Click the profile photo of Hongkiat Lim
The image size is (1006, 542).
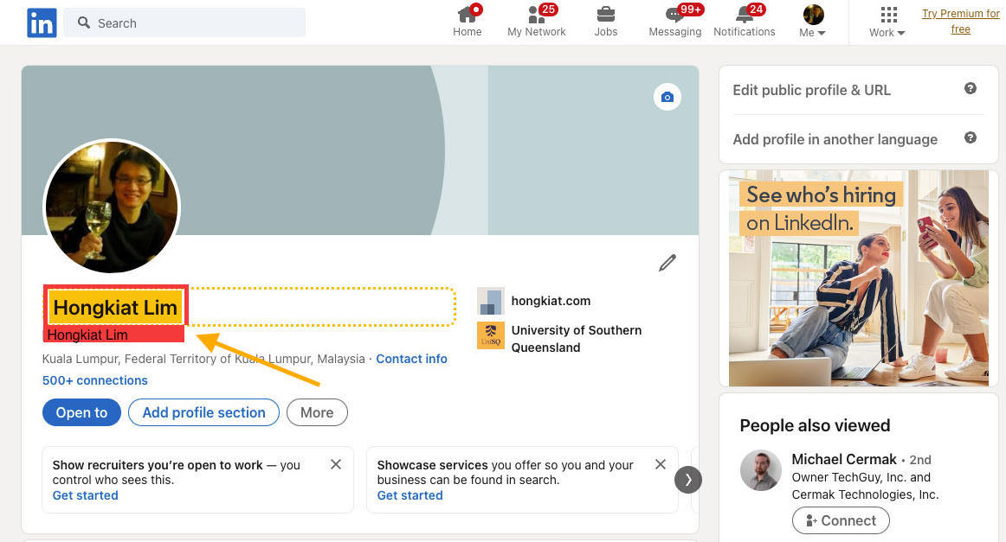coord(112,207)
